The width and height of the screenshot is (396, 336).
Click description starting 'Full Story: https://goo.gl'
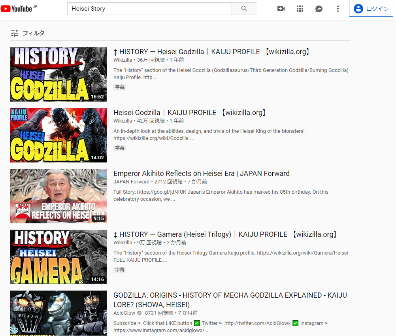tap(221, 196)
